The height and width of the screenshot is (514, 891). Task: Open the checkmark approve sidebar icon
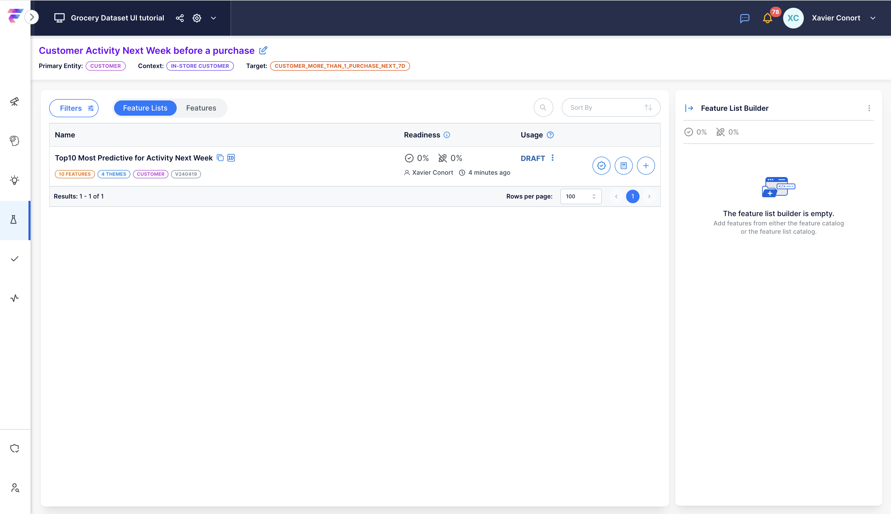(x=14, y=259)
